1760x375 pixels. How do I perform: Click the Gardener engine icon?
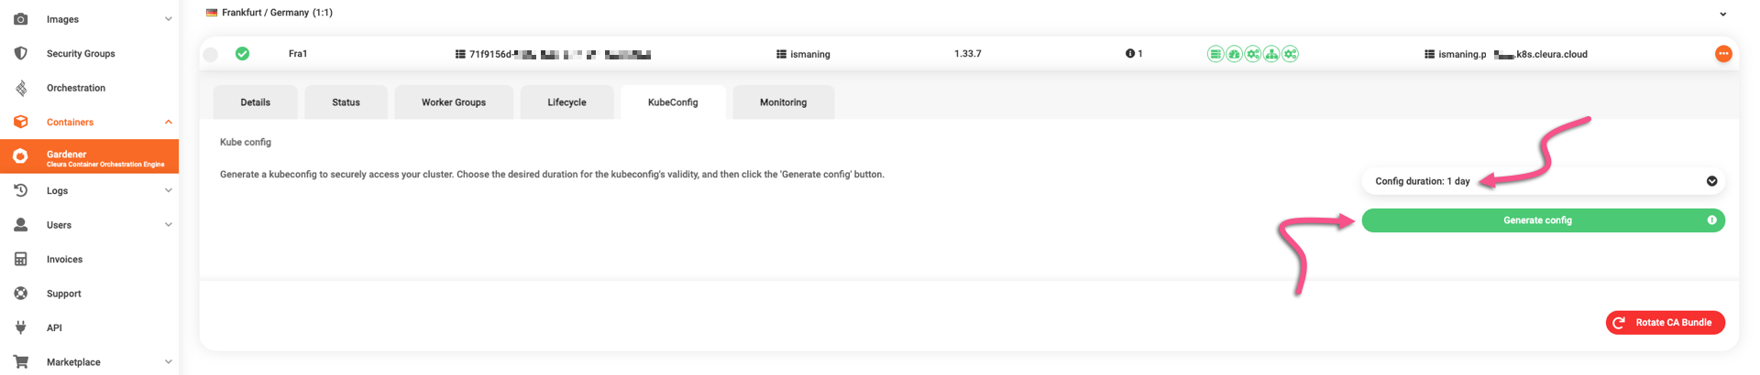20,156
